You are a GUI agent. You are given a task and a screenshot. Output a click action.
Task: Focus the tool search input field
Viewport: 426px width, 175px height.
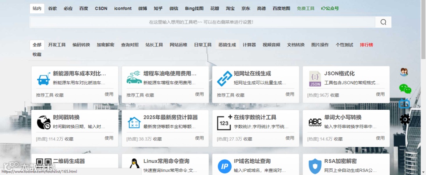[x=202, y=22]
